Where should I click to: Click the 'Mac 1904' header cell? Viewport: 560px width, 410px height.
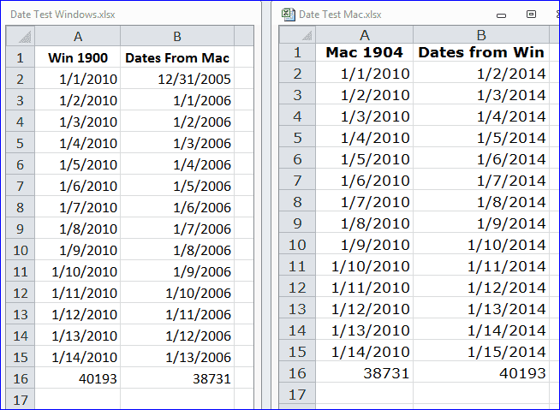365,52
